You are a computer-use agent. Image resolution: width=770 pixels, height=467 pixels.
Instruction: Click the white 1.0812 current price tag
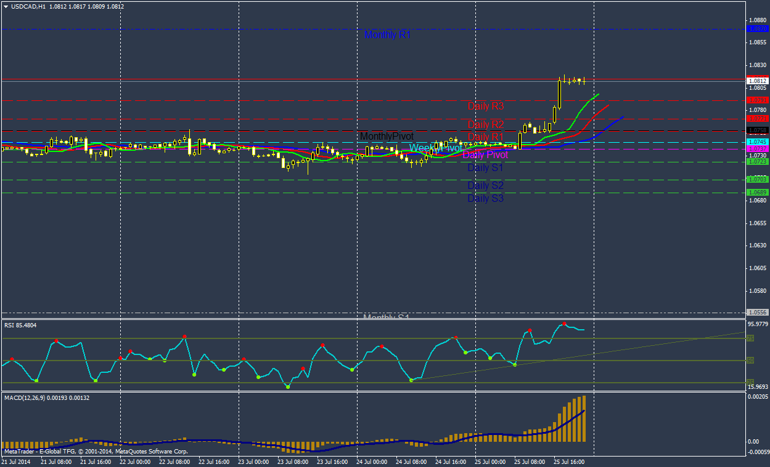point(756,81)
